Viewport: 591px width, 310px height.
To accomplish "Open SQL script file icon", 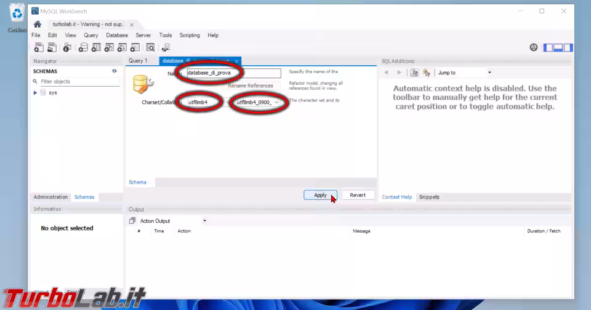I will (52, 47).
